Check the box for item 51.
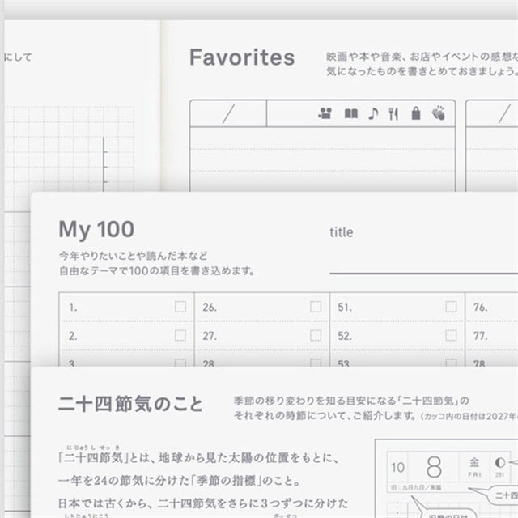 coord(452,307)
